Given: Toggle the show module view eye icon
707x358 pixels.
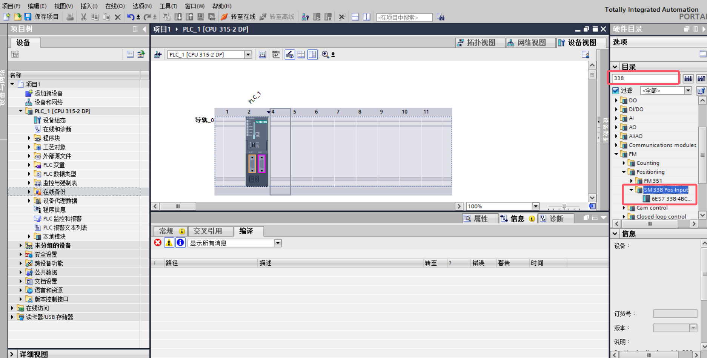Looking at the screenshot, I should (x=290, y=55).
